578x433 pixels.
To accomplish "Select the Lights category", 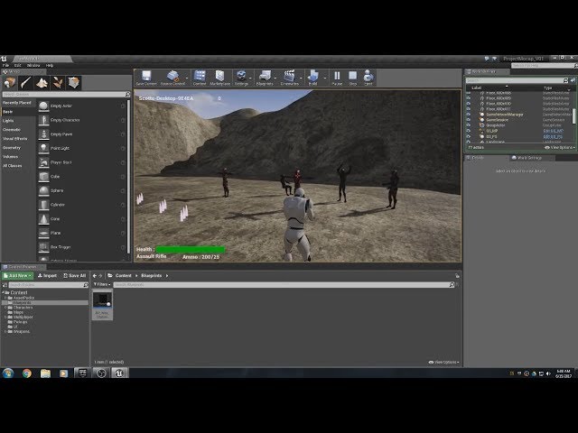I will click(8, 121).
